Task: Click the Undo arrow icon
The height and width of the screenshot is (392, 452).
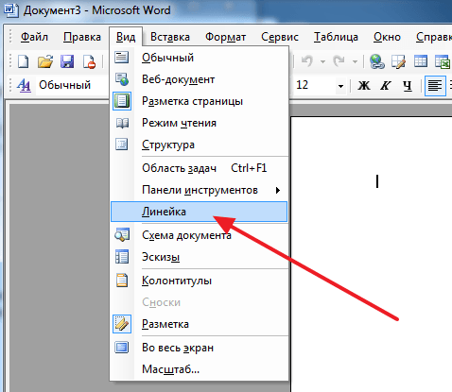Action: point(307,61)
